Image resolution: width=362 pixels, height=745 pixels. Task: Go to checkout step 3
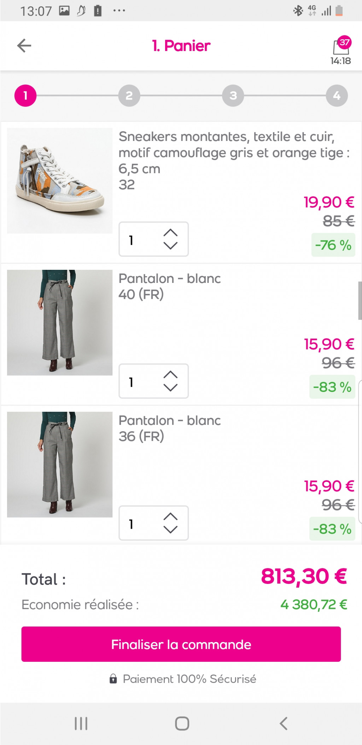pos(233,96)
